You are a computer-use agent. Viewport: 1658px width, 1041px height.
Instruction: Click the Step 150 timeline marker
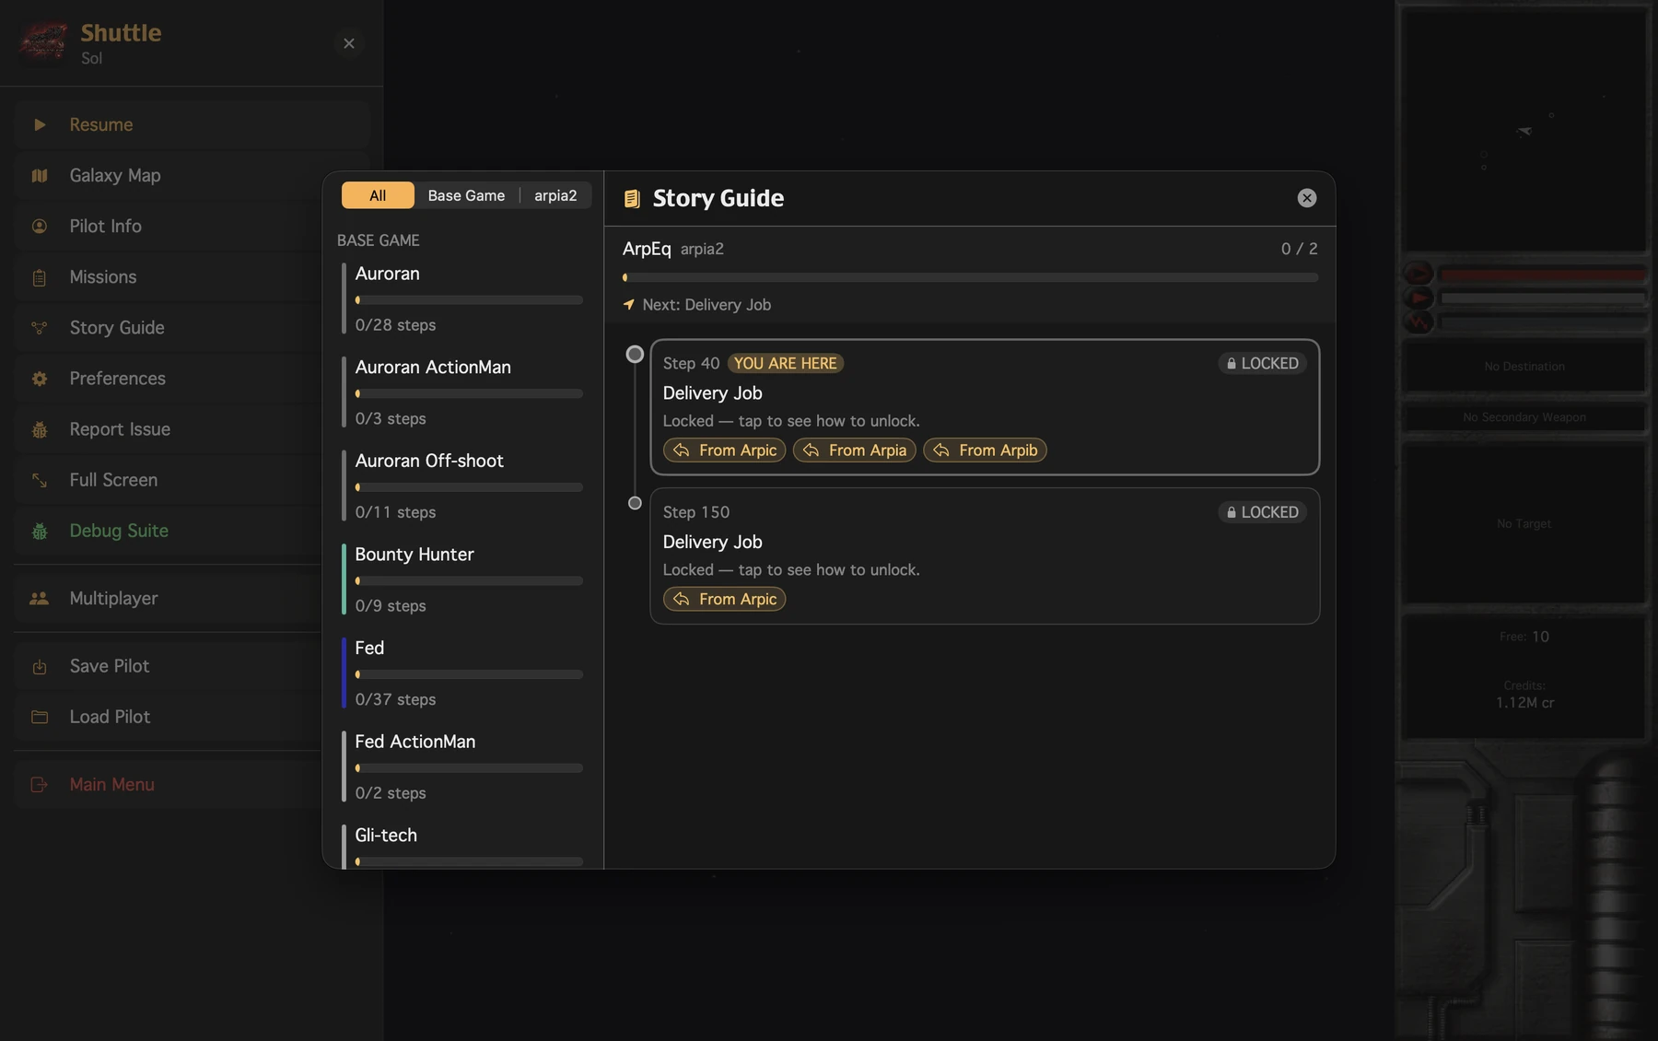point(635,503)
